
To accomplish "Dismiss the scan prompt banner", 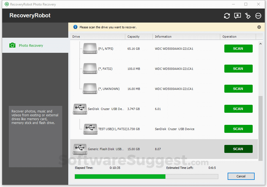I will (x=259, y=27).
